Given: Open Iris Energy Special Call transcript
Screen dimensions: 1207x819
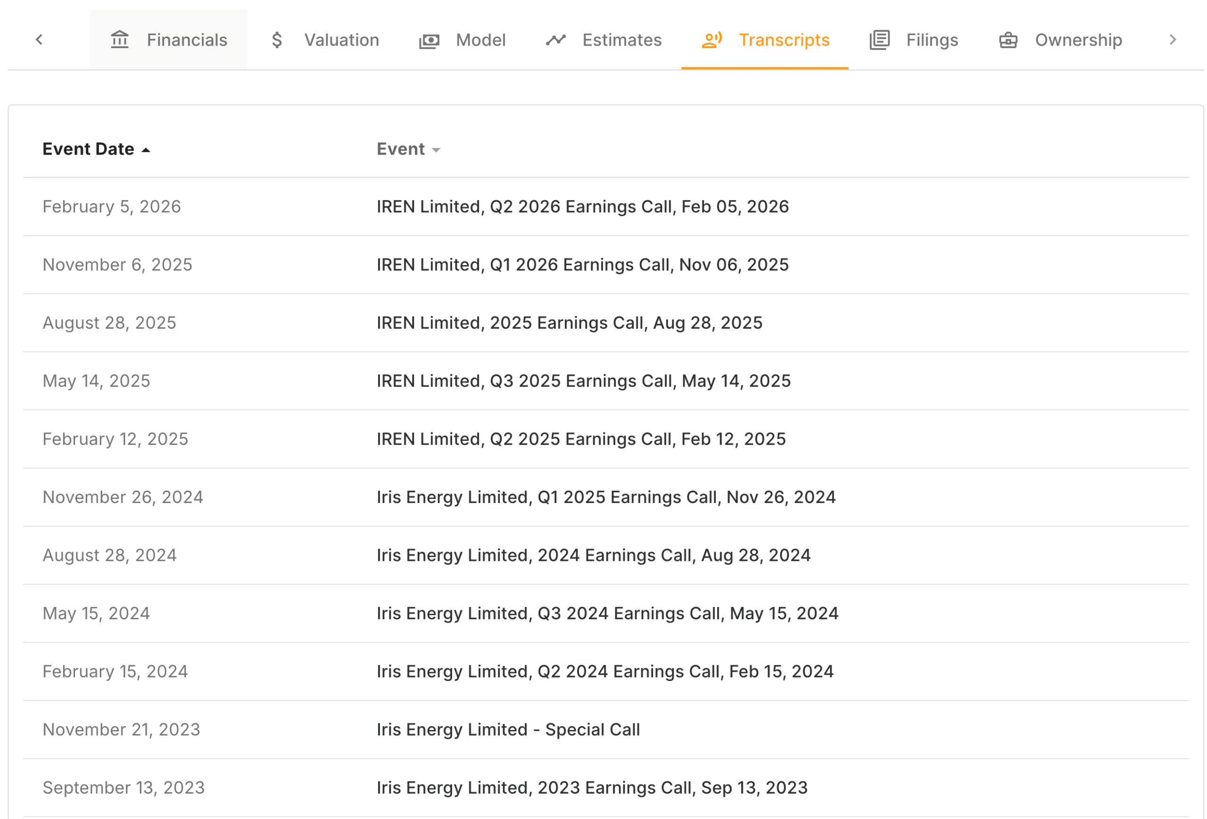Looking at the screenshot, I should point(508,730).
